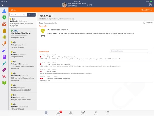Open the green allergy flower icon
This screenshot has width=154, height=116.
pyautogui.click(x=4, y=37)
